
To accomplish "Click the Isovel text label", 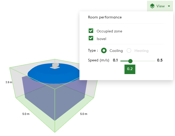I will [101, 39].
